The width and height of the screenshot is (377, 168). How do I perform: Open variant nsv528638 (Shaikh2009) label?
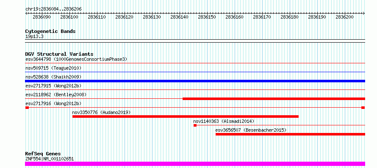(53, 77)
